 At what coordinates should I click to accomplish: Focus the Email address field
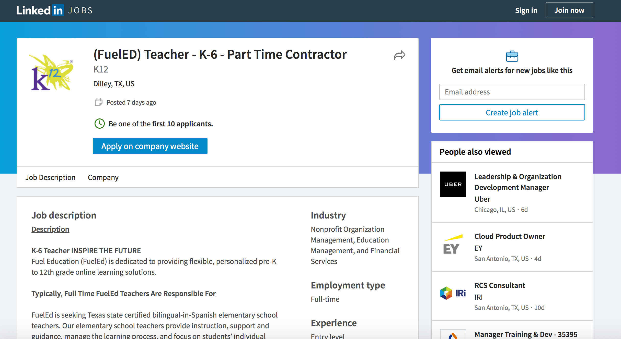[x=512, y=92]
